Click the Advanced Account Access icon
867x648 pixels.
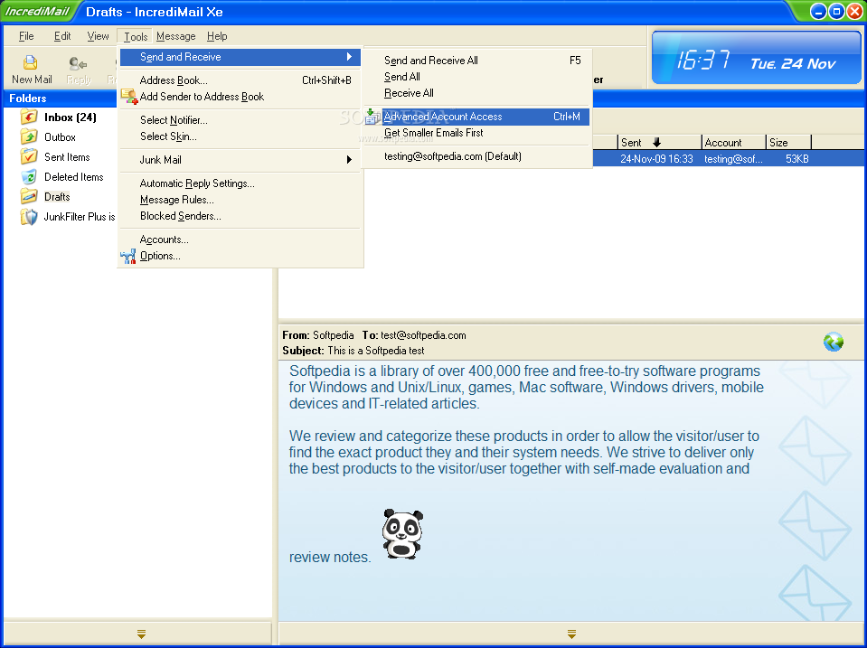(x=373, y=117)
